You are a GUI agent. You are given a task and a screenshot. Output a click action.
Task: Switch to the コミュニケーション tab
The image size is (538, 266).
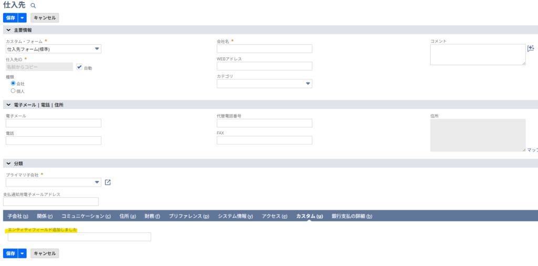[86, 216]
